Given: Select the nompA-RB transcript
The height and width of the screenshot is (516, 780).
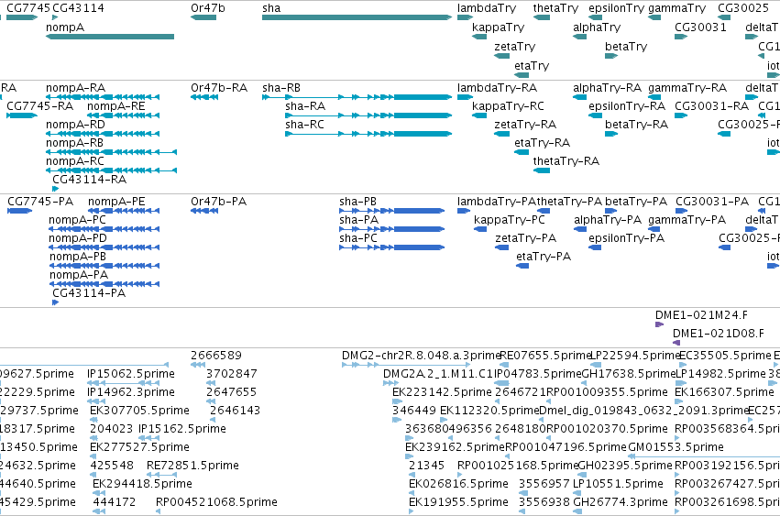Looking at the screenshot, I should click(111, 152).
